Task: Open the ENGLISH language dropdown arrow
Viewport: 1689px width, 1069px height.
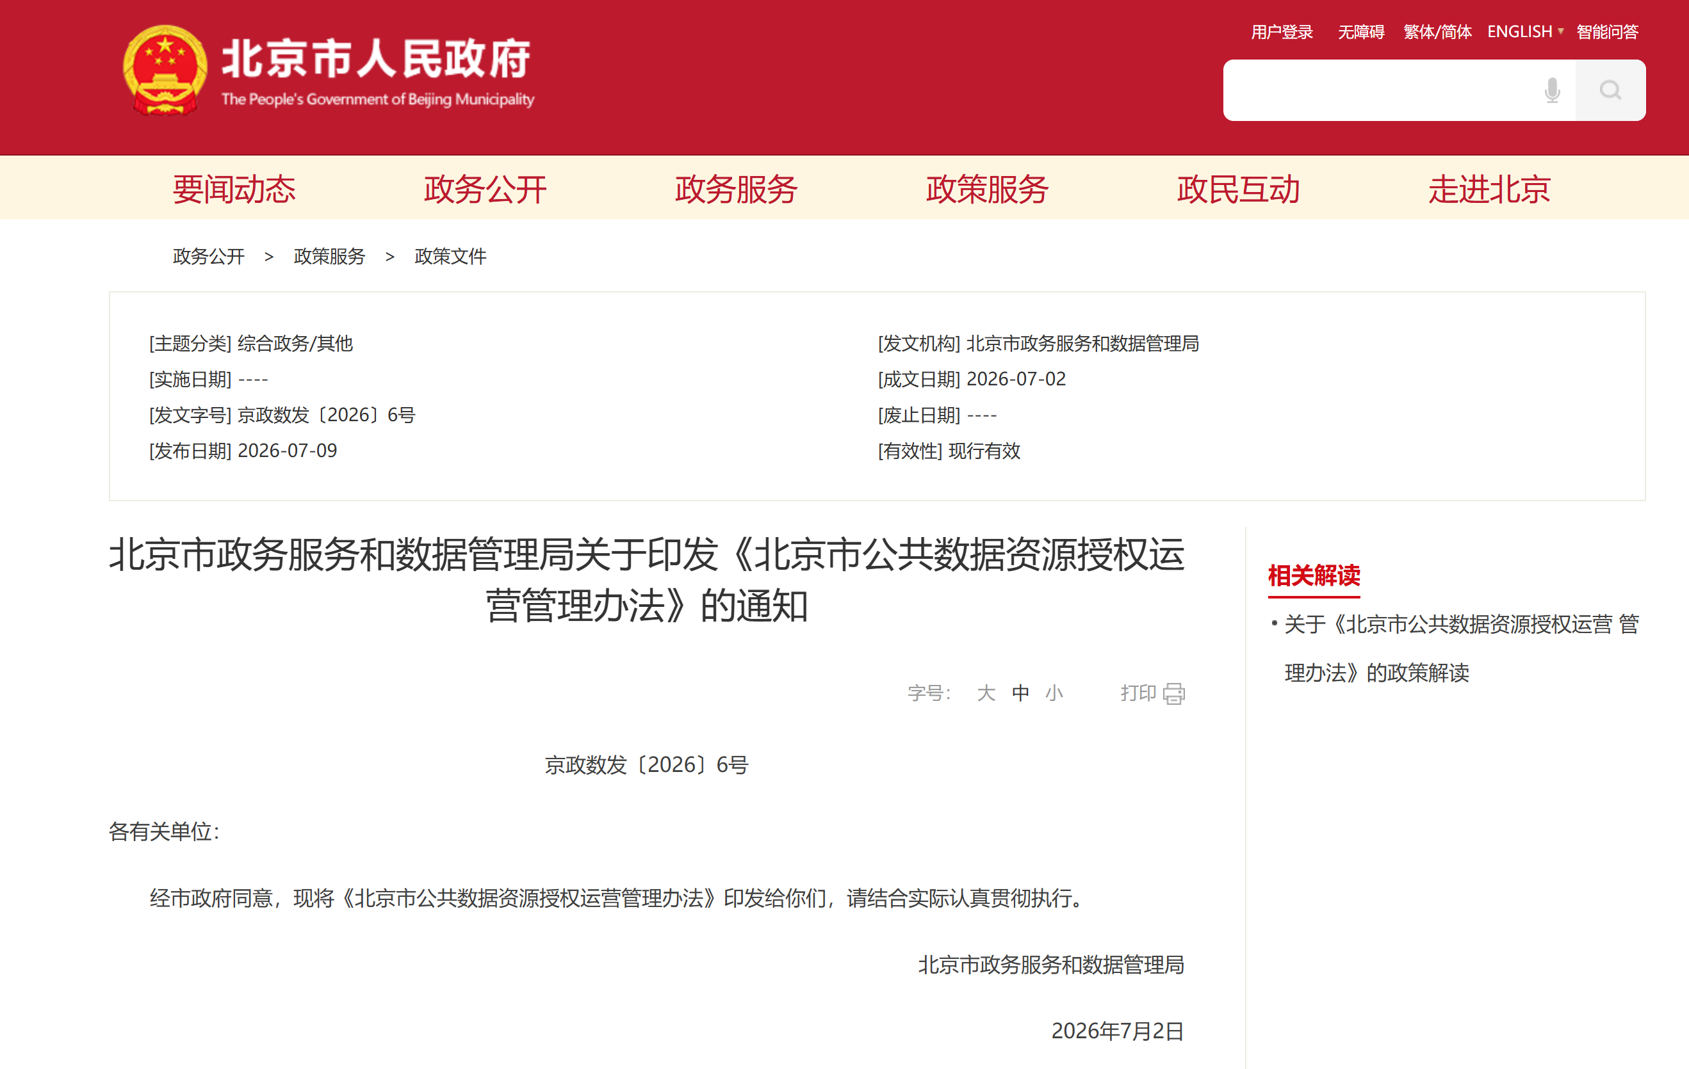Action: (1561, 31)
